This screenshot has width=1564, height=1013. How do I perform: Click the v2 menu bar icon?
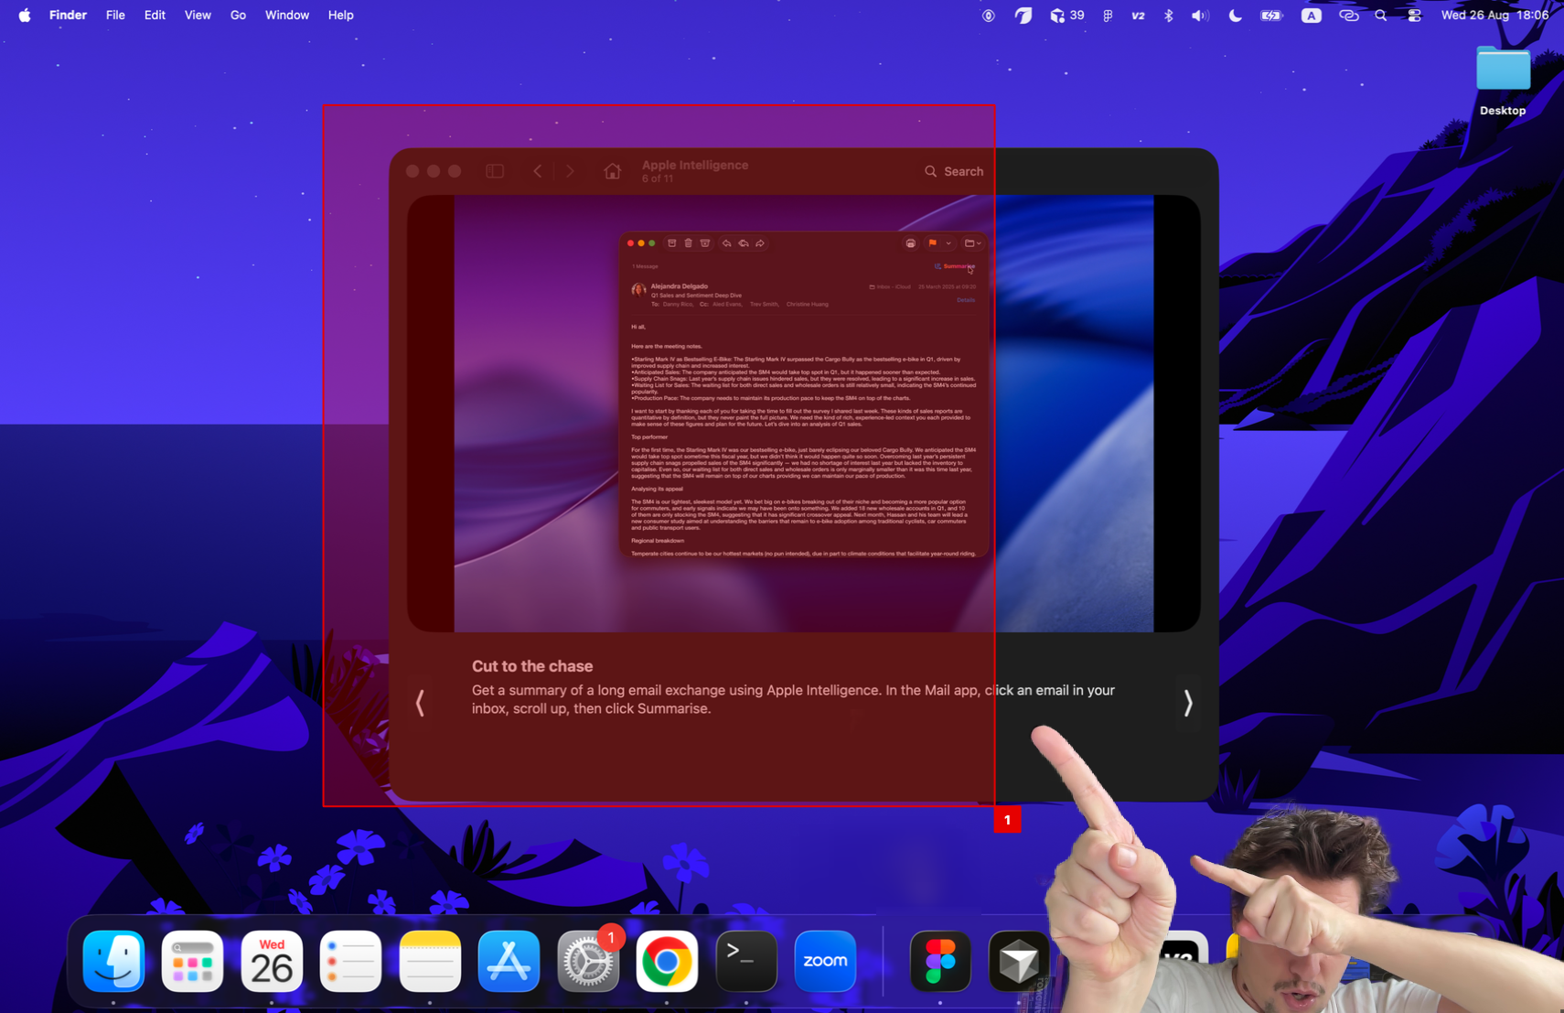(1138, 15)
